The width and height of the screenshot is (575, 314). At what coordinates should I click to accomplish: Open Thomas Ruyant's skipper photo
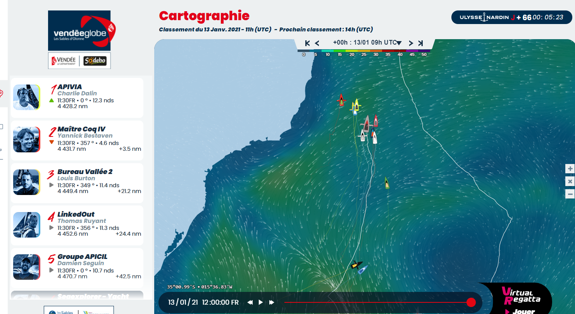pyautogui.click(x=27, y=225)
